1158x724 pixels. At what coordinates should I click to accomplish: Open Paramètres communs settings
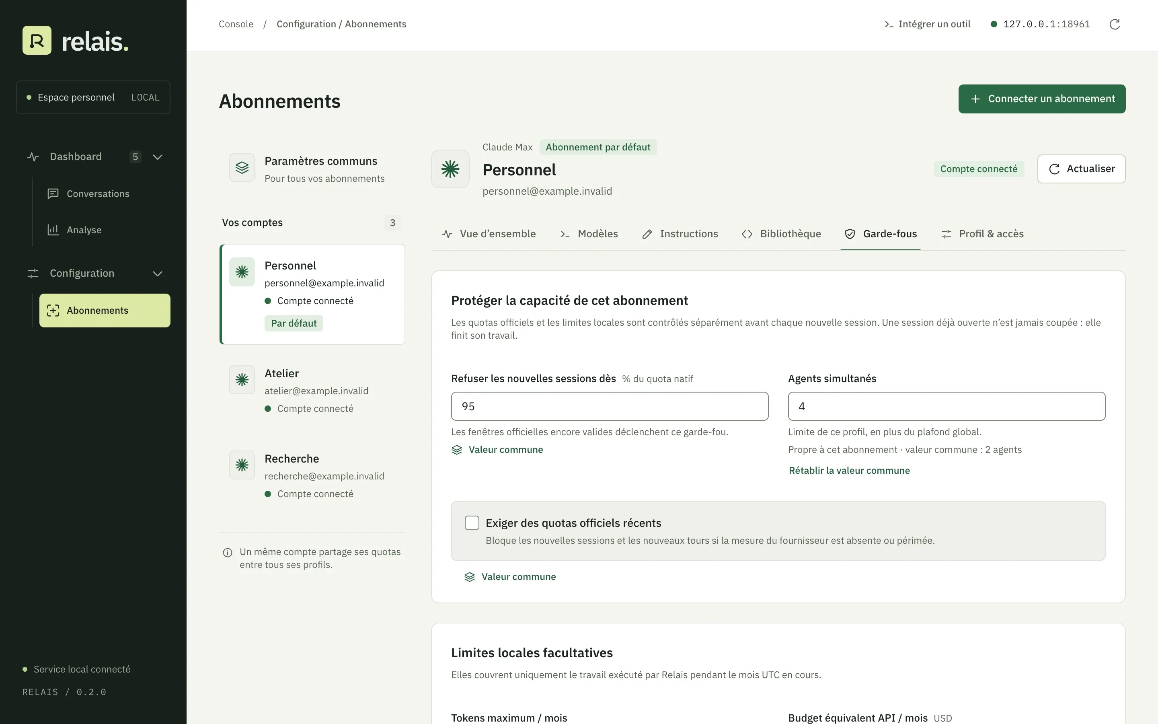pos(312,169)
